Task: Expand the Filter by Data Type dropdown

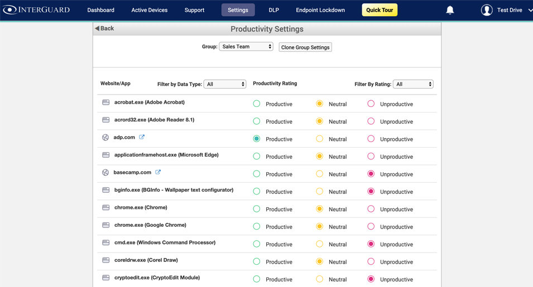Action: point(225,84)
